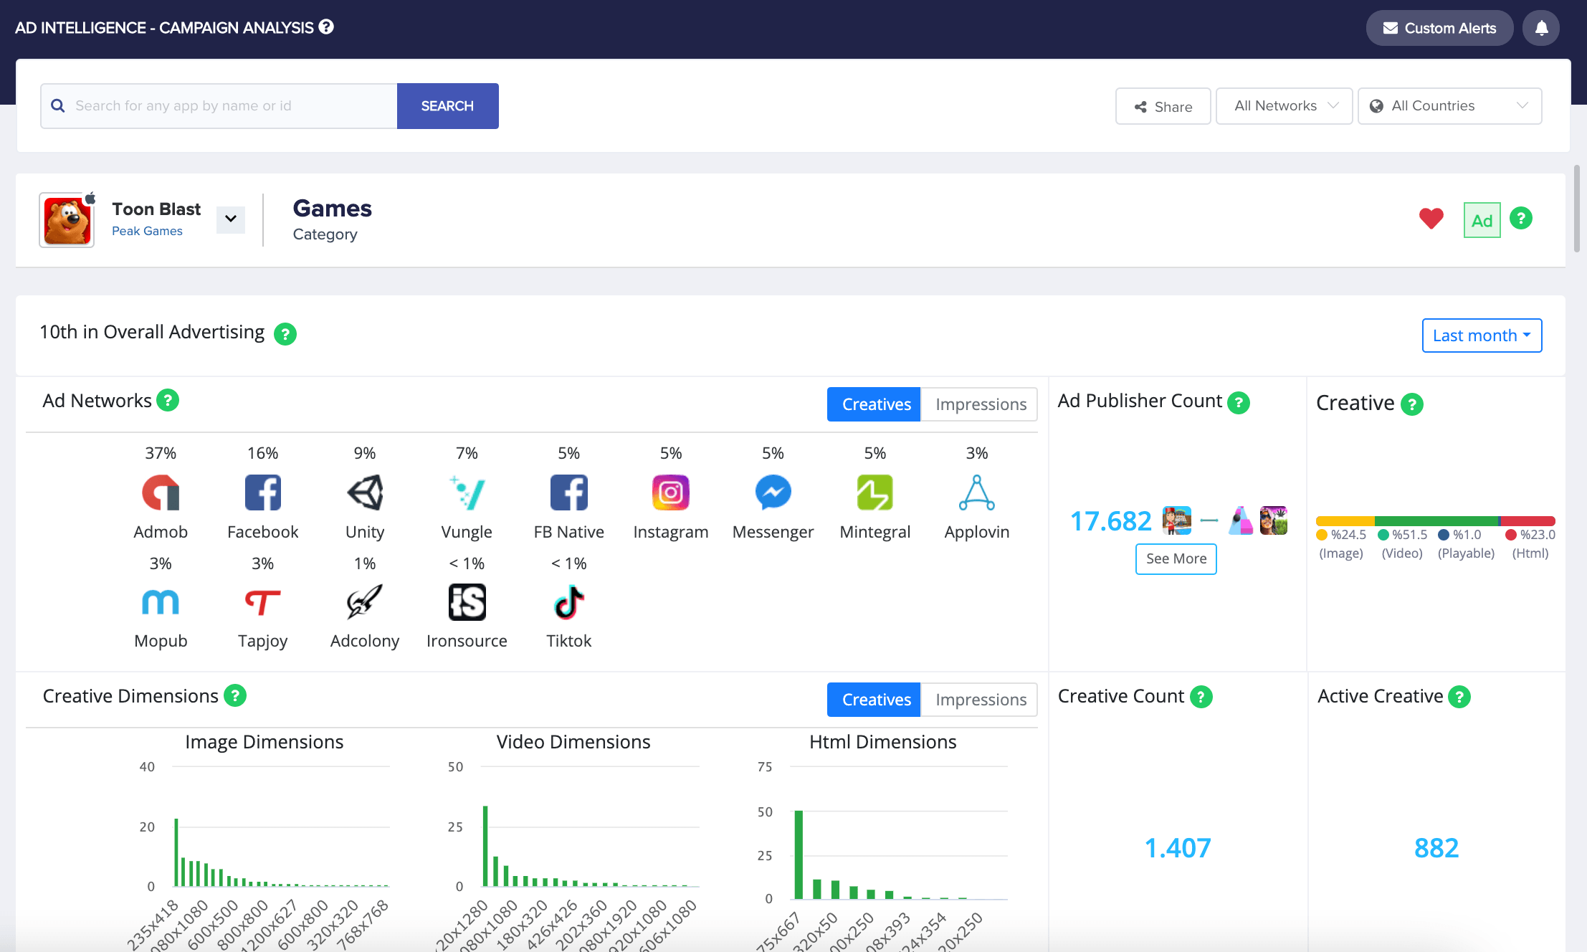Click the Toon Blast app icon

(67, 220)
